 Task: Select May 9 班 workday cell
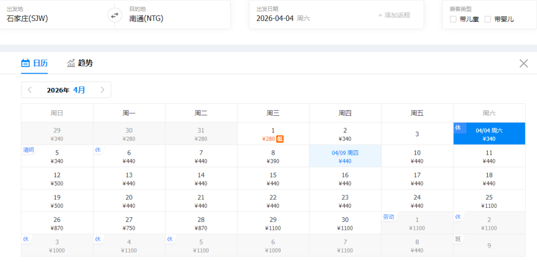[489, 245]
